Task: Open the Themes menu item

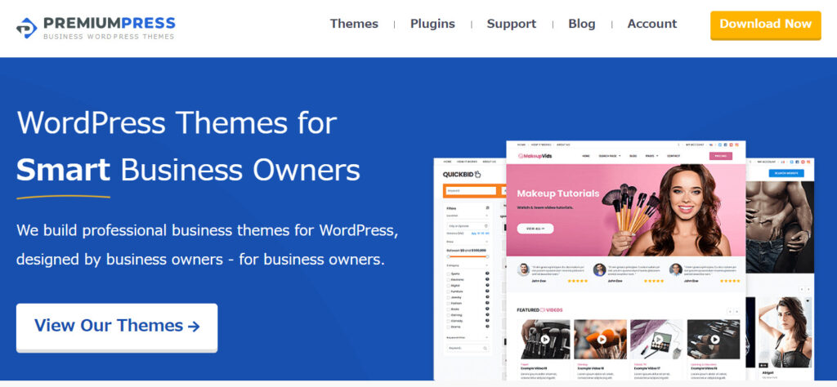Action: [x=354, y=24]
